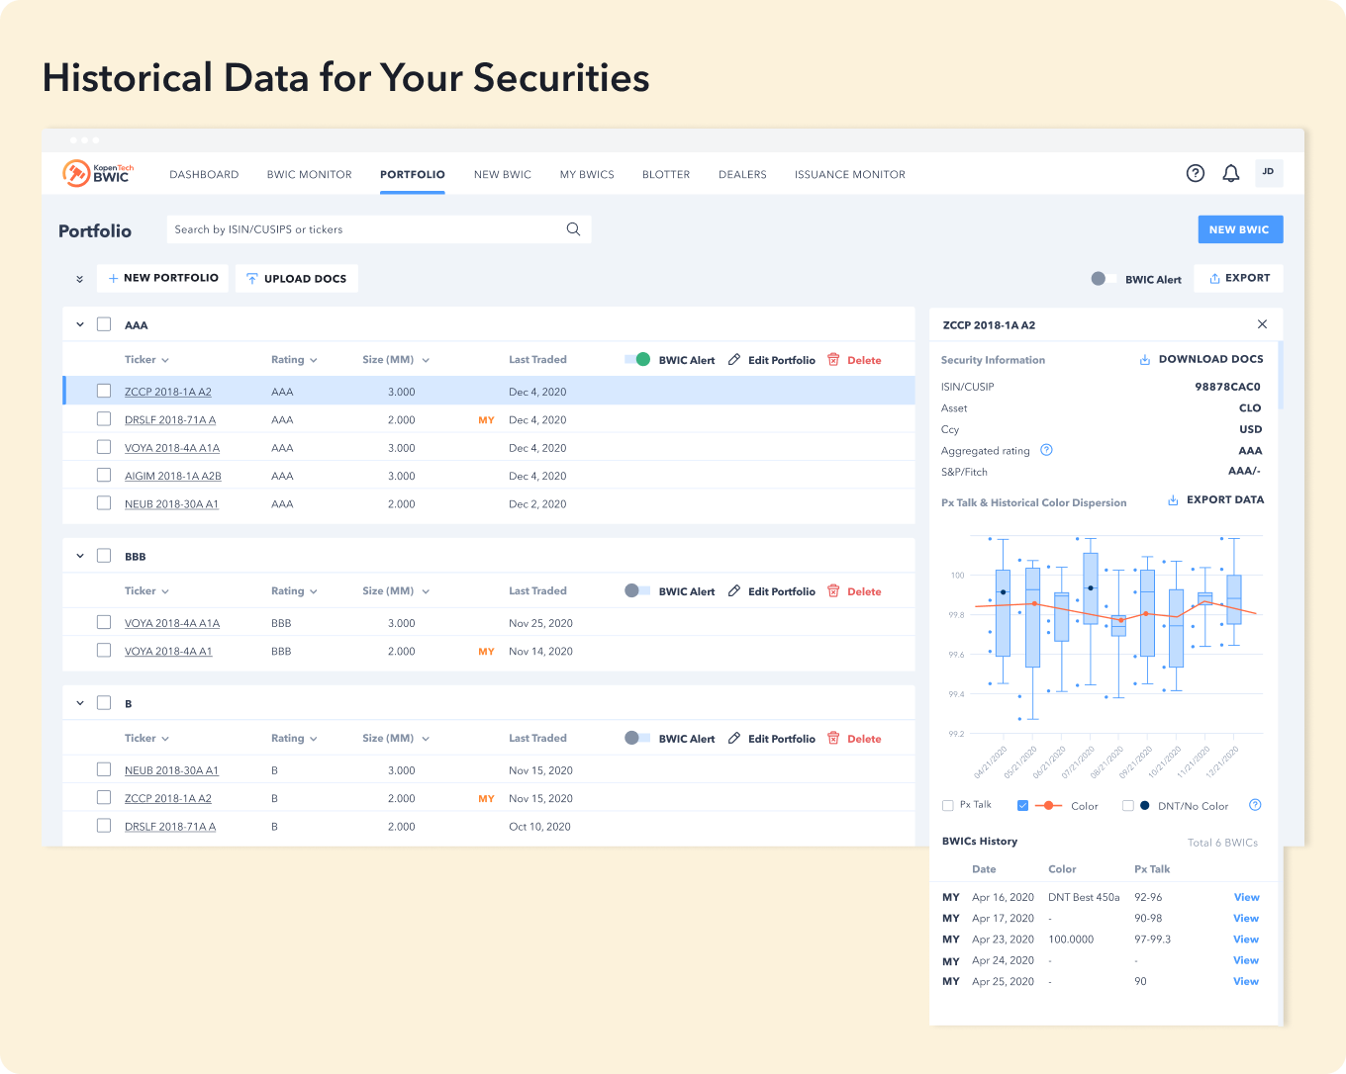Viewport: 1346px width, 1074px height.
Task: Open the help question mark icon
Action: coord(1196,174)
